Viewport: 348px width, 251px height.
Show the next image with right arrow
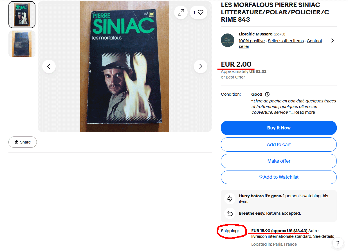tap(201, 66)
